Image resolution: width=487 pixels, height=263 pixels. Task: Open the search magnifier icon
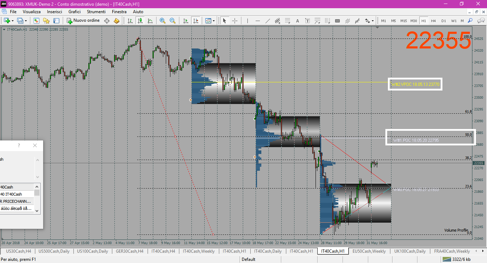(x=470, y=21)
